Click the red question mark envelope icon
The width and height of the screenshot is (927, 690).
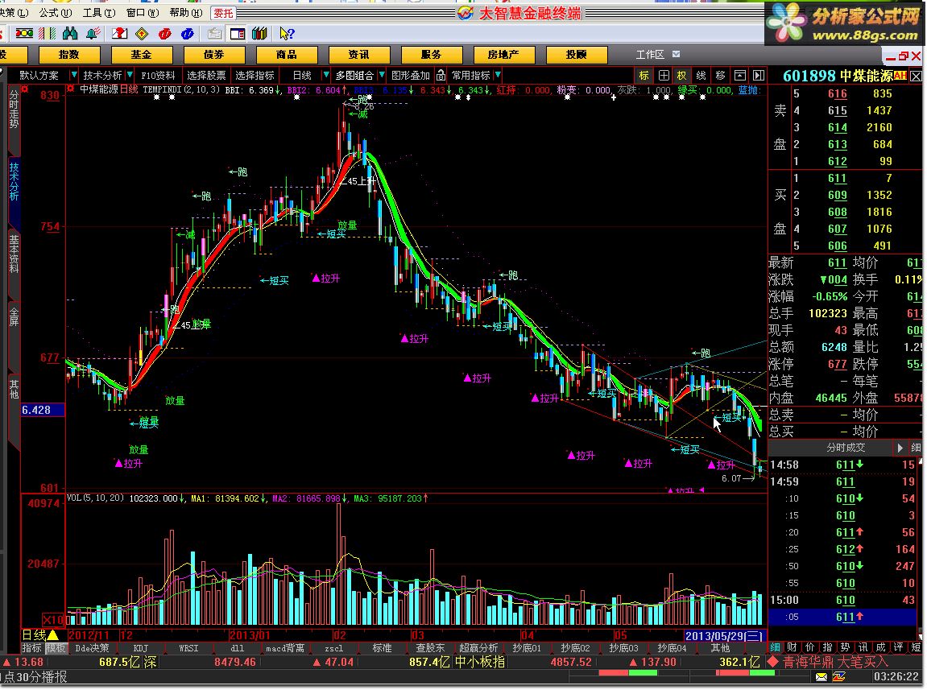(x=119, y=34)
